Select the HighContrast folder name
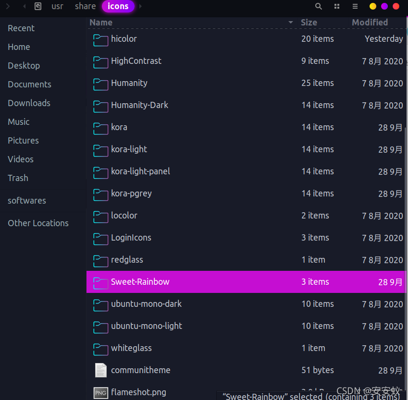The width and height of the screenshot is (408, 400). coord(136,61)
